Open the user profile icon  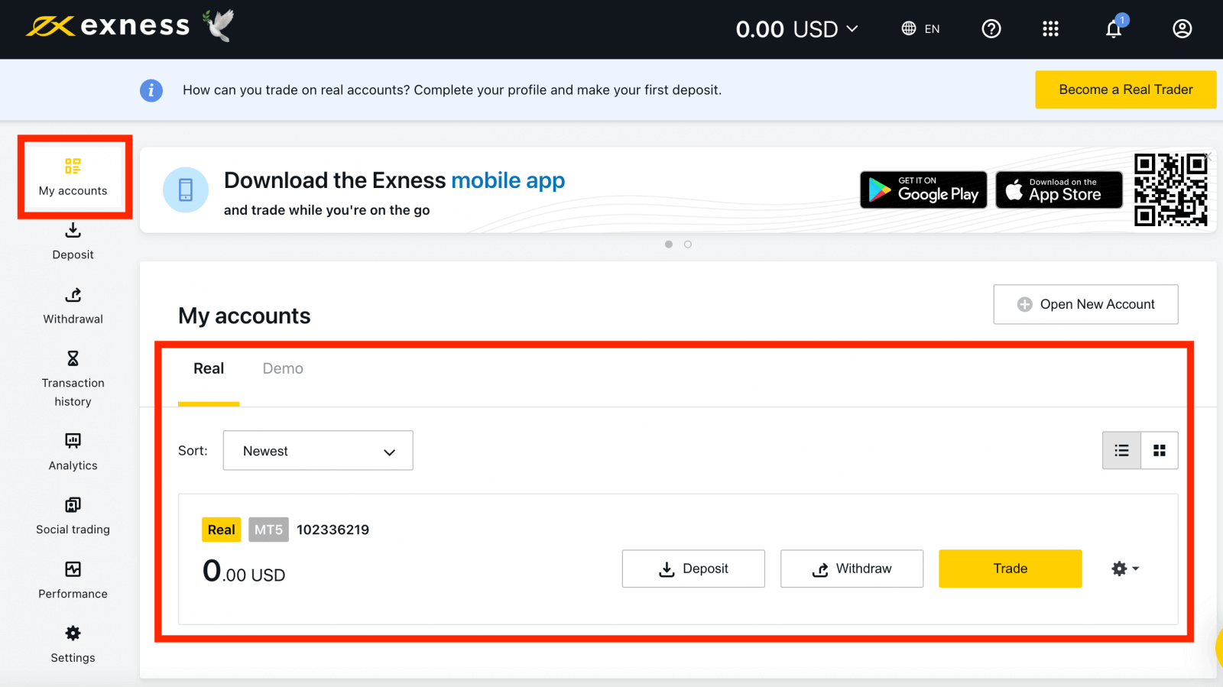1182,29
